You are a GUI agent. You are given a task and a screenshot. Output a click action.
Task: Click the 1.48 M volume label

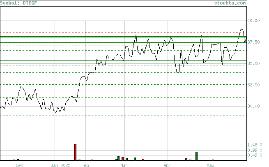point(255,145)
